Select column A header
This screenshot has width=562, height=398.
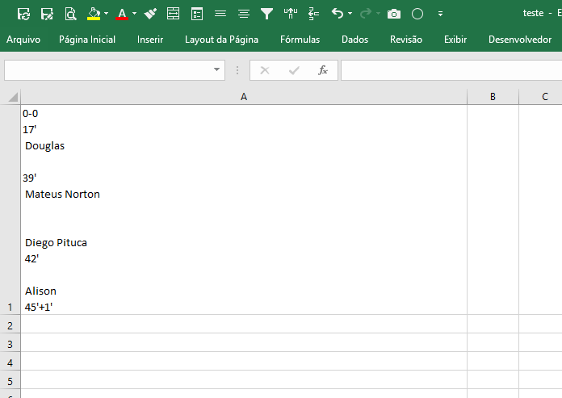[x=244, y=97]
